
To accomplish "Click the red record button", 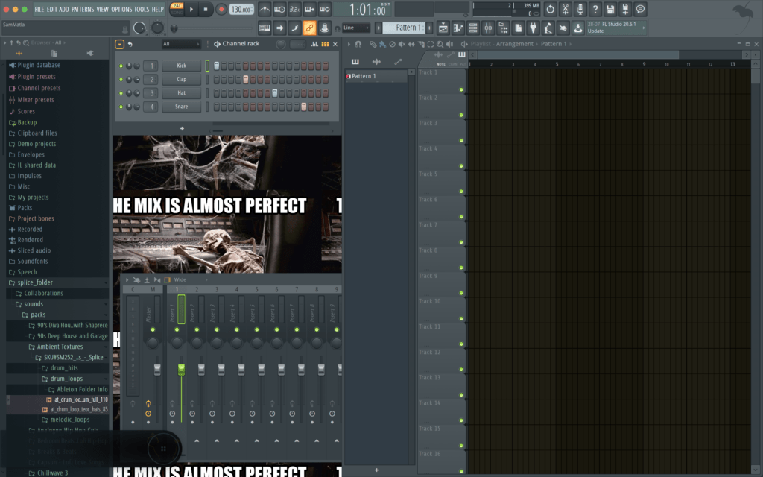I will [221, 9].
